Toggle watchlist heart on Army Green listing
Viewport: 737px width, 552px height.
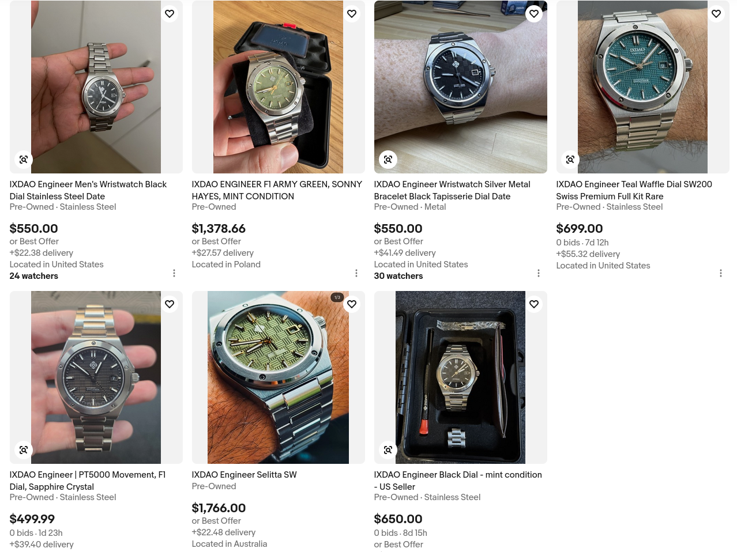(352, 14)
